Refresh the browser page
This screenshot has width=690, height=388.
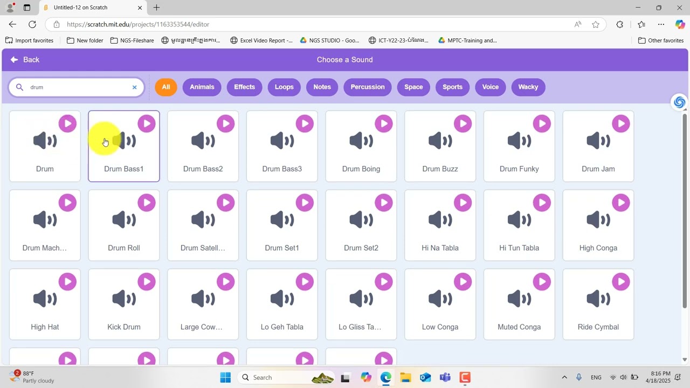coord(32,24)
